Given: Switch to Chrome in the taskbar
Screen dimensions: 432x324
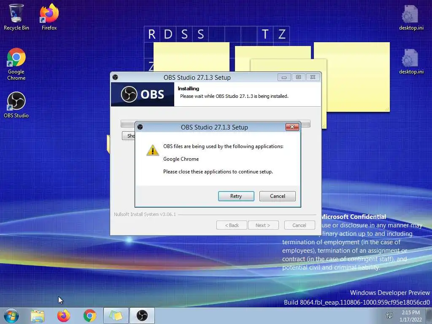Looking at the screenshot, I should tap(89, 316).
